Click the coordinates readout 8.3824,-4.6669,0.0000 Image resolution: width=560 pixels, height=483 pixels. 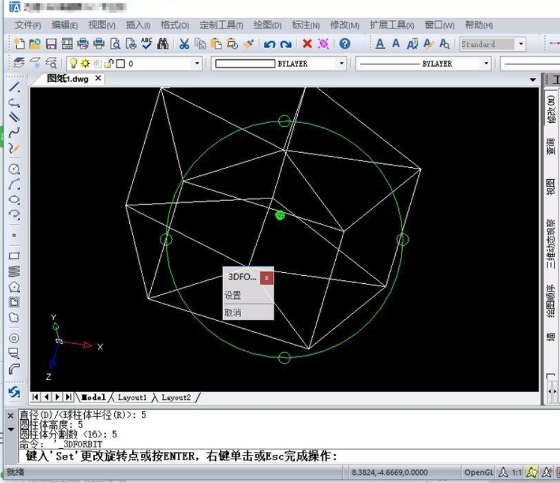390,472
